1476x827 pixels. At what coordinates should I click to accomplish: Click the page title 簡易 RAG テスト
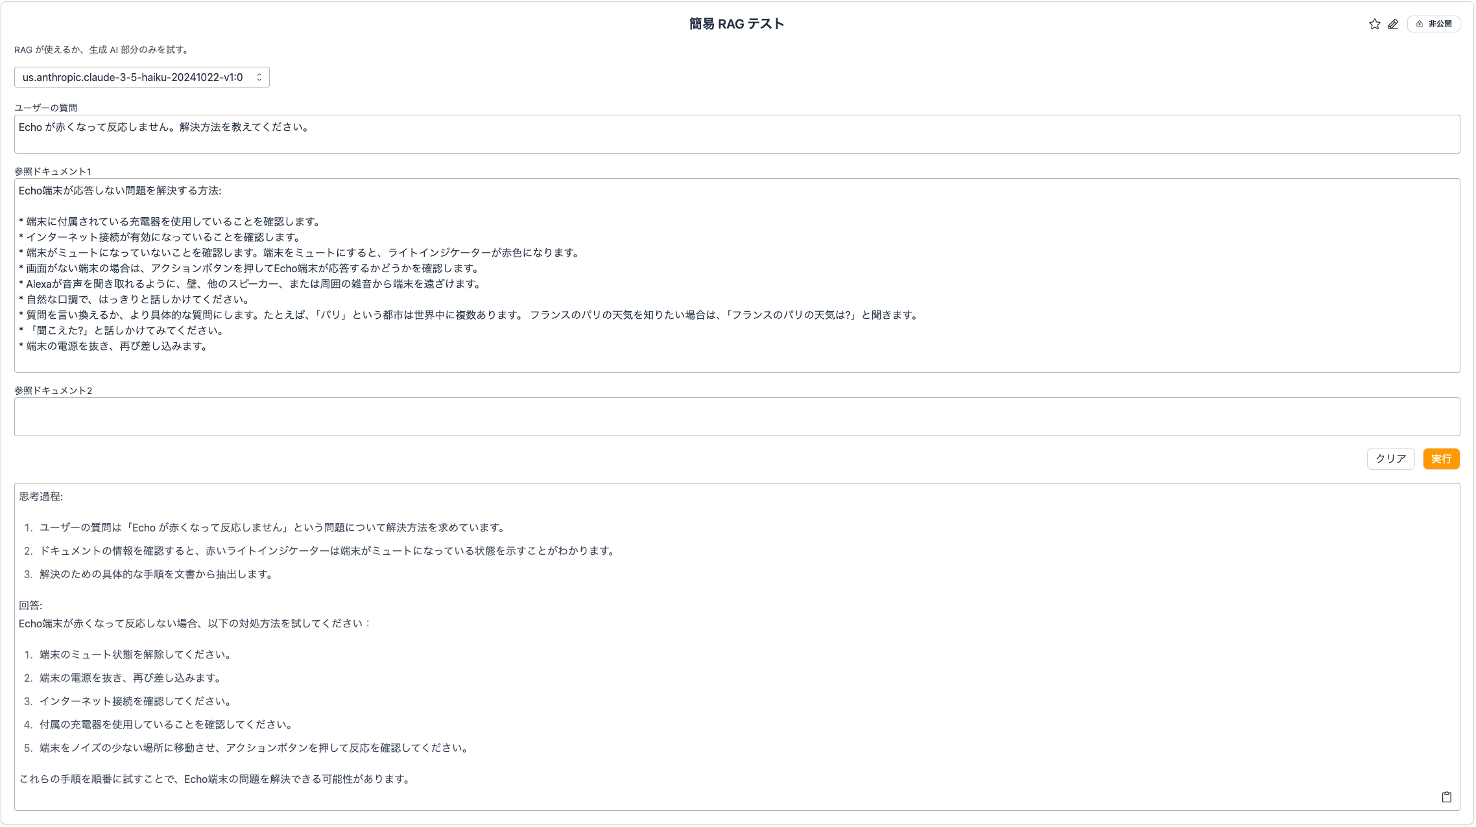click(737, 24)
